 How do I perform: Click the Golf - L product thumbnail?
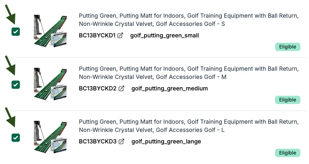point(50,137)
